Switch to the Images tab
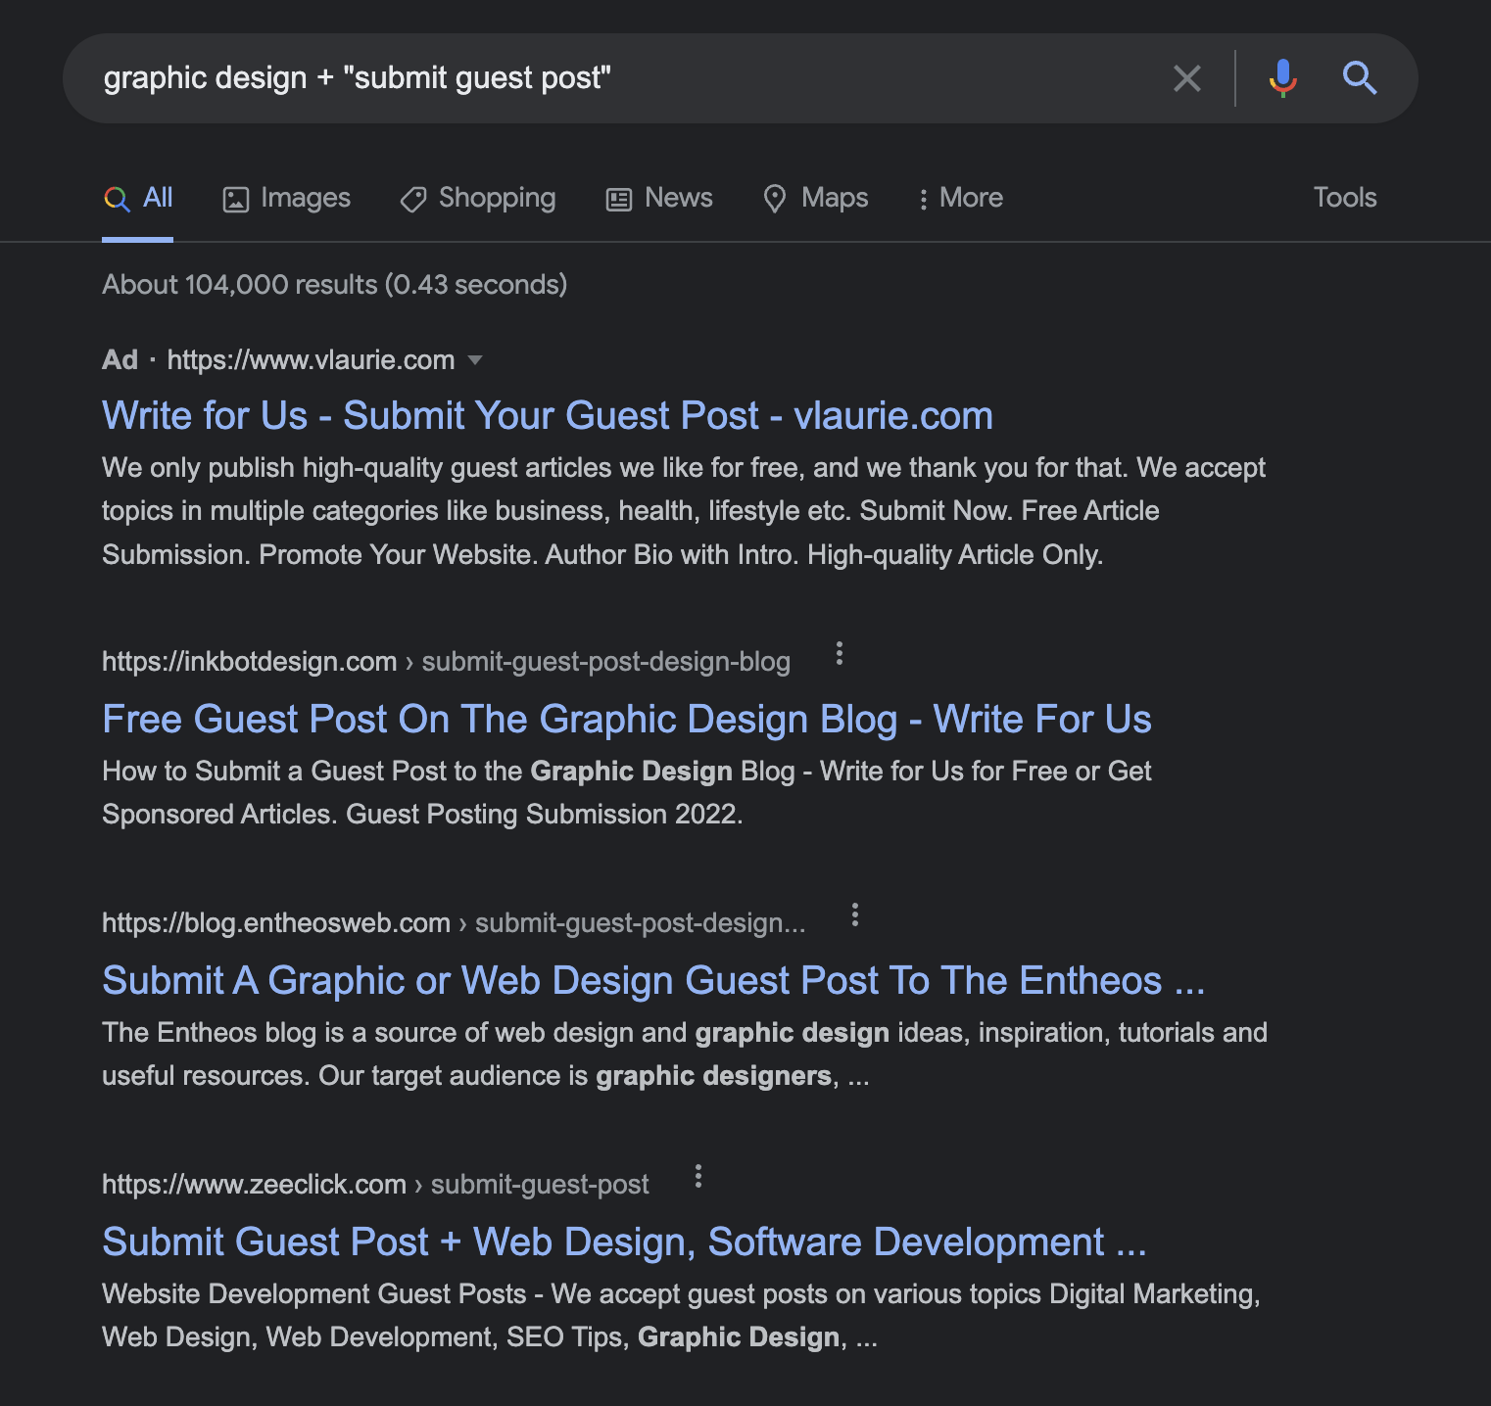The height and width of the screenshot is (1406, 1491). click(287, 198)
